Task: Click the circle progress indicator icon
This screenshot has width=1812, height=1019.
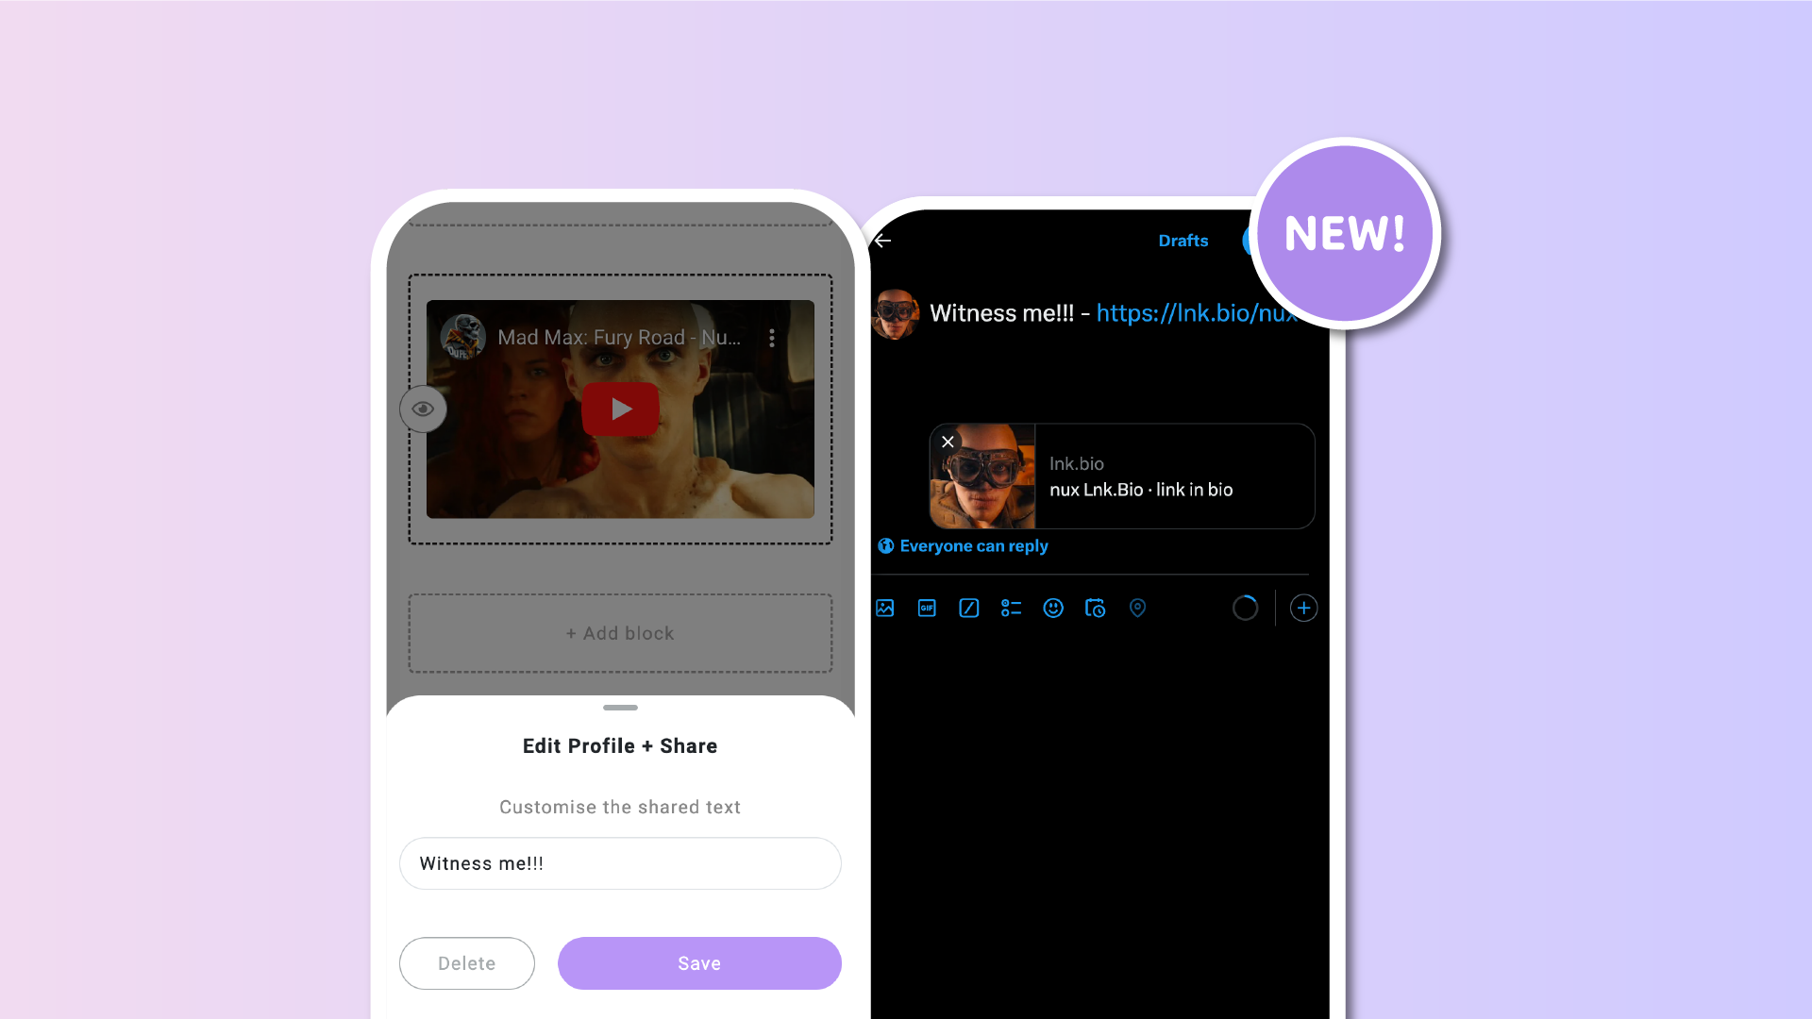Action: [1246, 608]
